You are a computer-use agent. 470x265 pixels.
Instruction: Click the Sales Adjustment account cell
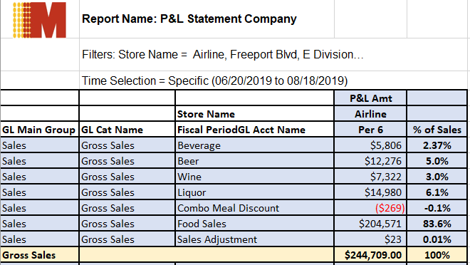click(254, 239)
